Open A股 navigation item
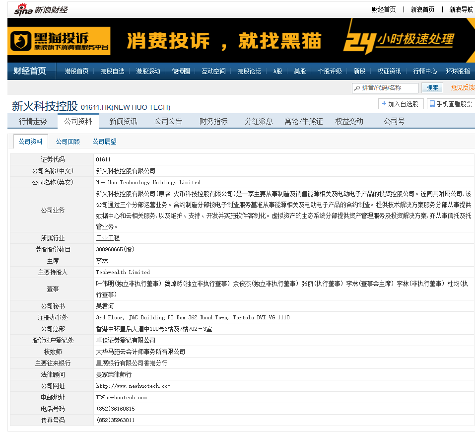Screen dimensions: 475x435 (277, 71)
